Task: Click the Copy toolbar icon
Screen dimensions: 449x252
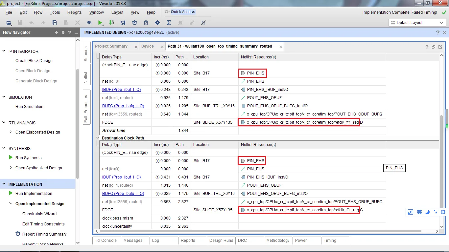Action: click(x=55, y=23)
